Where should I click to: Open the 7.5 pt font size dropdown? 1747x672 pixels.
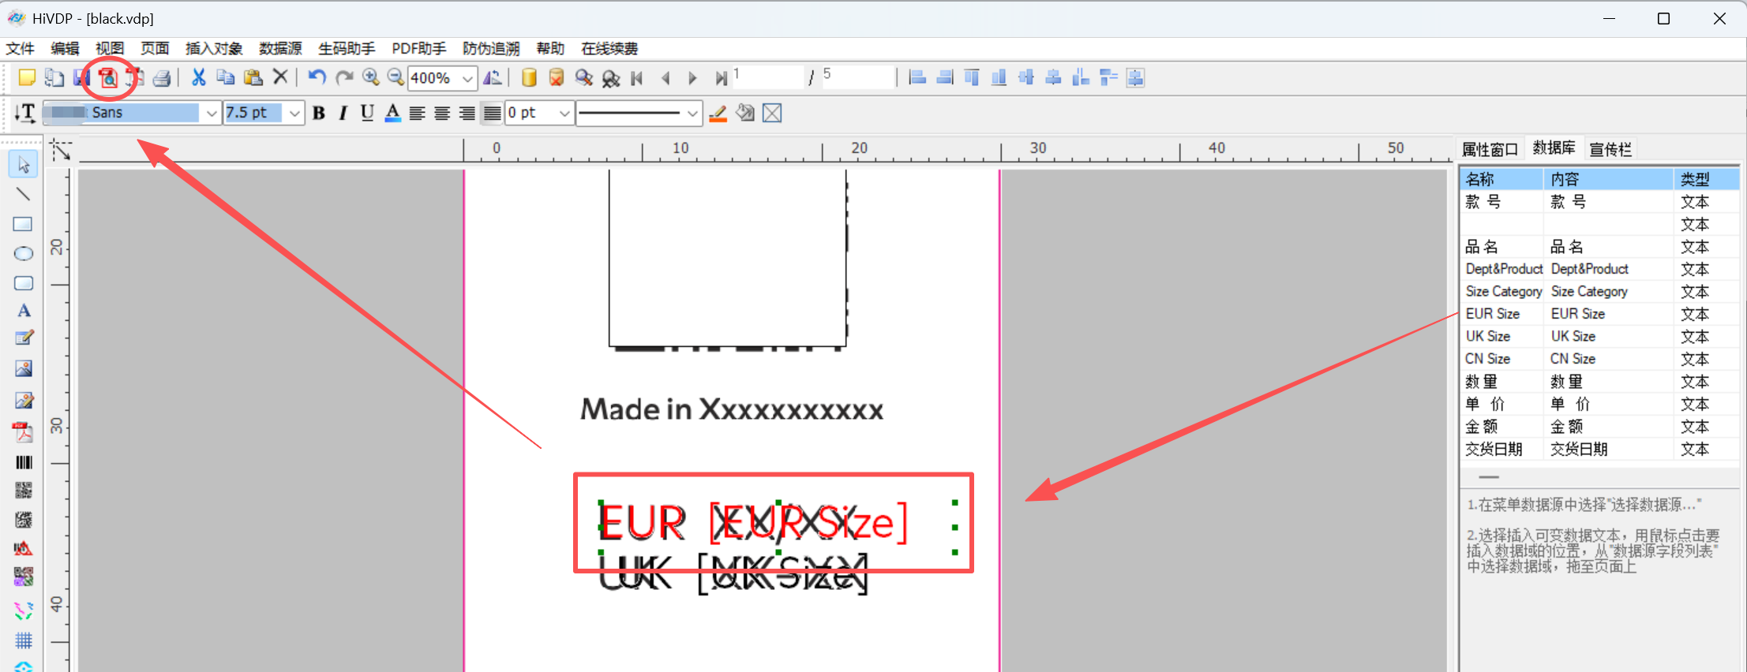(294, 114)
